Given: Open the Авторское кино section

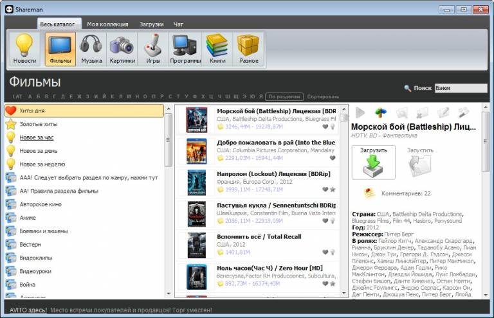Looking at the screenshot, I should (84, 204).
